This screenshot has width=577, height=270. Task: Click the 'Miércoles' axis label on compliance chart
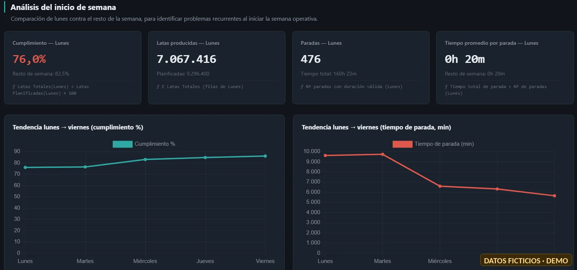click(x=145, y=261)
